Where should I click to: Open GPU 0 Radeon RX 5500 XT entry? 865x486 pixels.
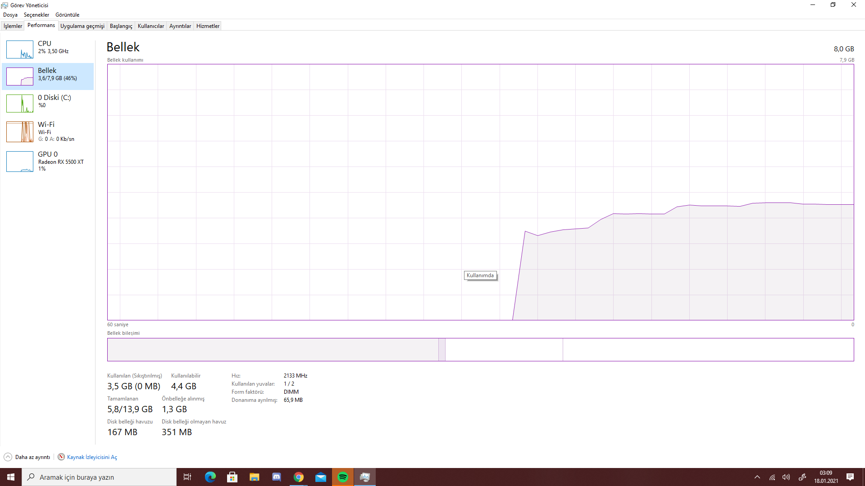tap(48, 161)
